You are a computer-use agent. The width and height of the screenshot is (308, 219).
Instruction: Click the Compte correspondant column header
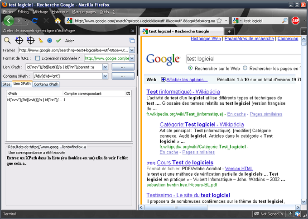94,93
